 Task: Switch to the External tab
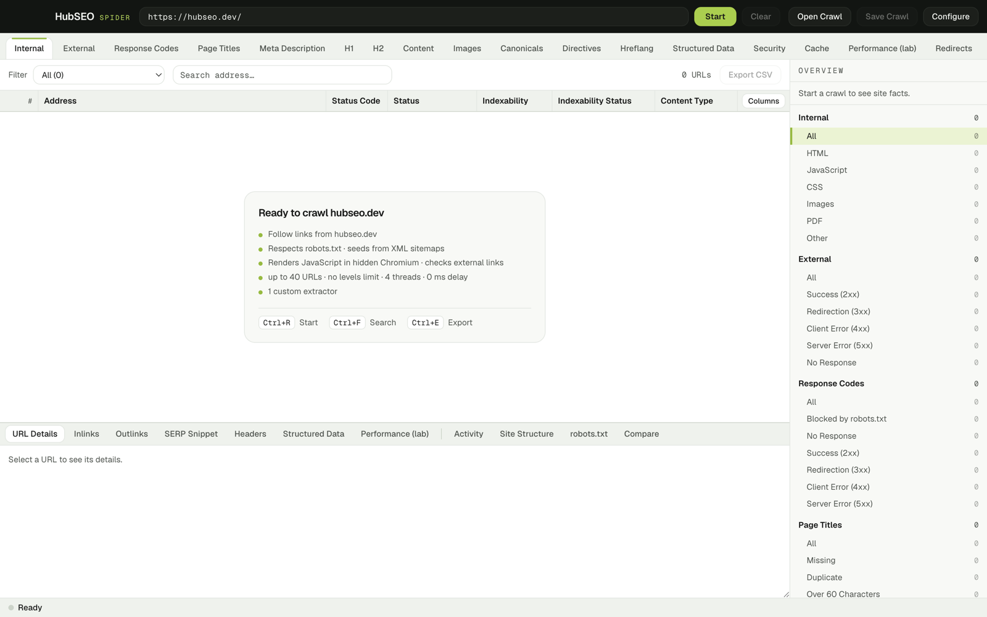[79, 48]
